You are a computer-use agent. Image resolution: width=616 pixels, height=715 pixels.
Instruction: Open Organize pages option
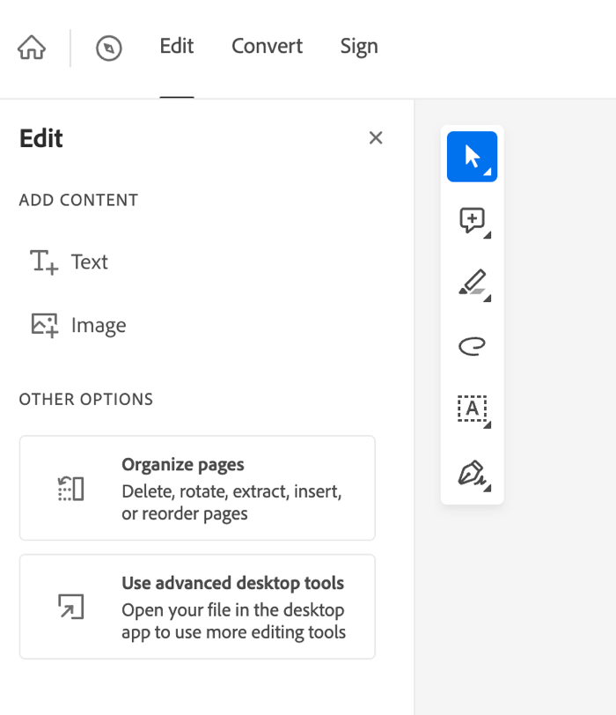click(197, 488)
